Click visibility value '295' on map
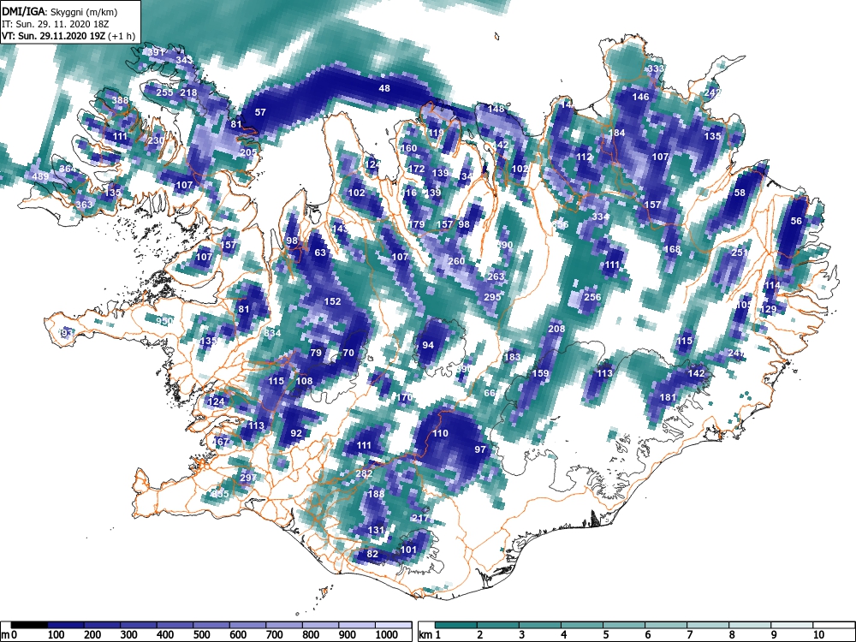 click(x=492, y=297)
